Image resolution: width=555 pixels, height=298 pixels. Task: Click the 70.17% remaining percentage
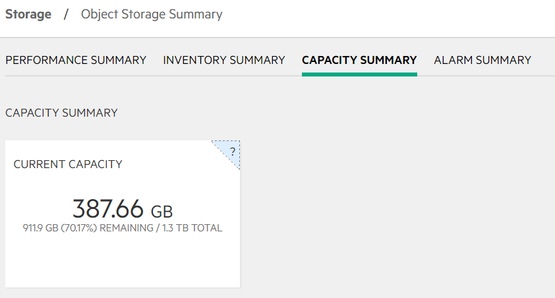click(79, 228)
